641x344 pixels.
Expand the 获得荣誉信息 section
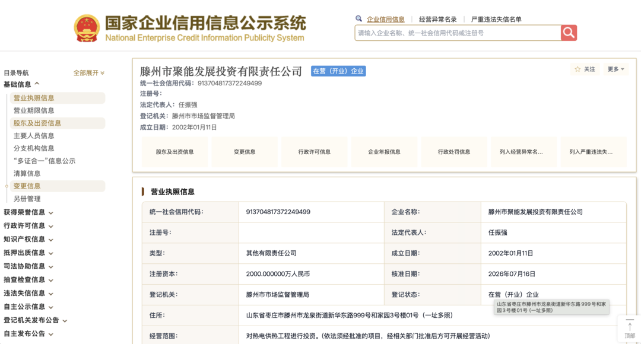[x=28, y=212]
